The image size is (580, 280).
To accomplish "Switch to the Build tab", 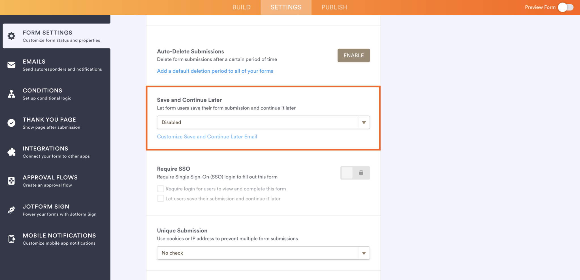I will point(241,7).
